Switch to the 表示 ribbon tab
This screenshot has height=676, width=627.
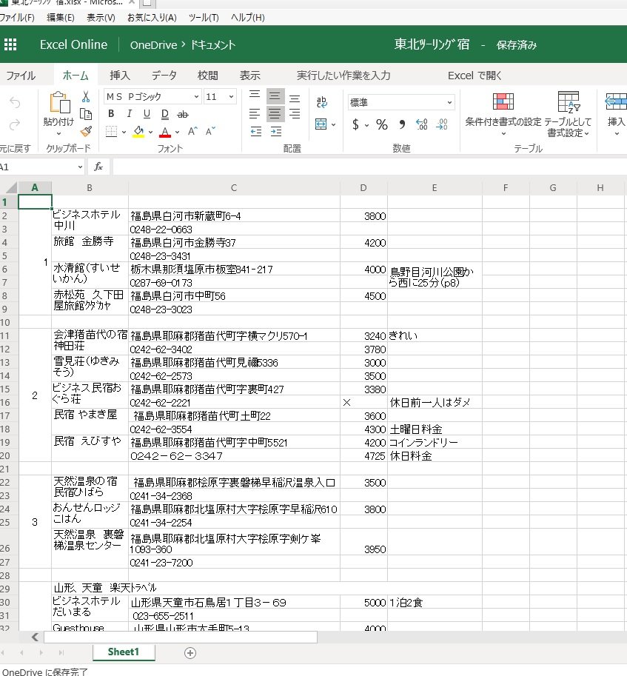250,76
